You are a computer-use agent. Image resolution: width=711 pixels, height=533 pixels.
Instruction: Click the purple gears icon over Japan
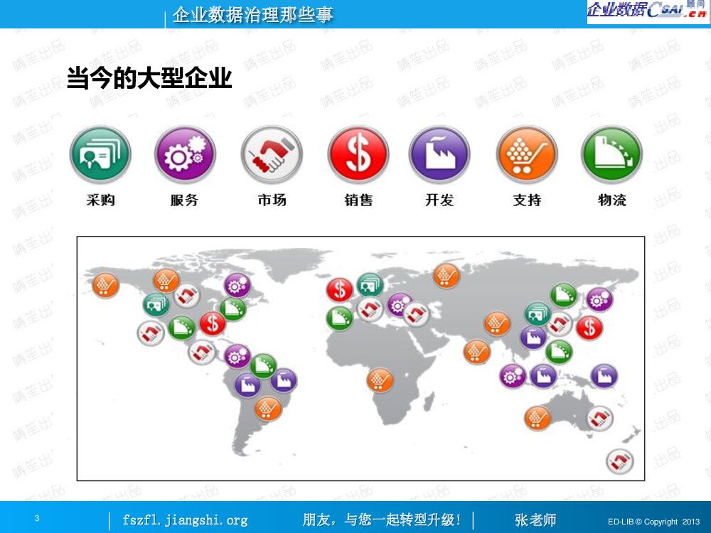599,299
